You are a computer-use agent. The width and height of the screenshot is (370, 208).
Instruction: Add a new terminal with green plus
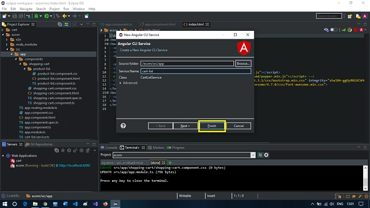(x=170, y=163)
